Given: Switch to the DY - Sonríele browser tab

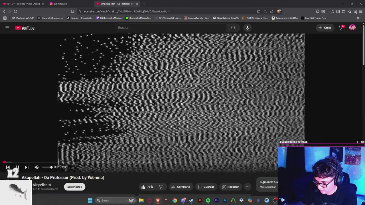Looking at the screenshot, I should (x=24, y=4).
